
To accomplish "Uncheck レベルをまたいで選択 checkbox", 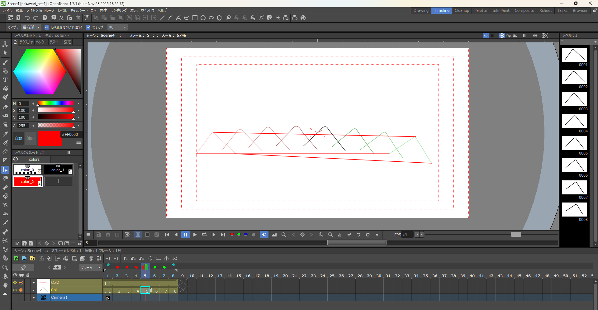I will [x=47, y=27].
